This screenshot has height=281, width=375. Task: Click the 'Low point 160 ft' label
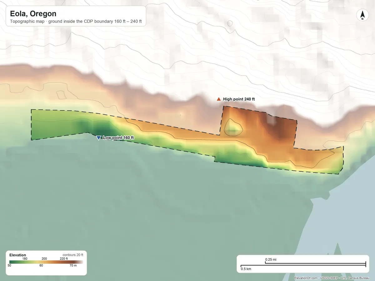pyautogui.click(x=119, y=138)
